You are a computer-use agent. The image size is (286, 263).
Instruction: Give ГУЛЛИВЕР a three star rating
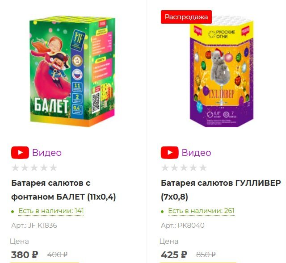coord(184,168)
